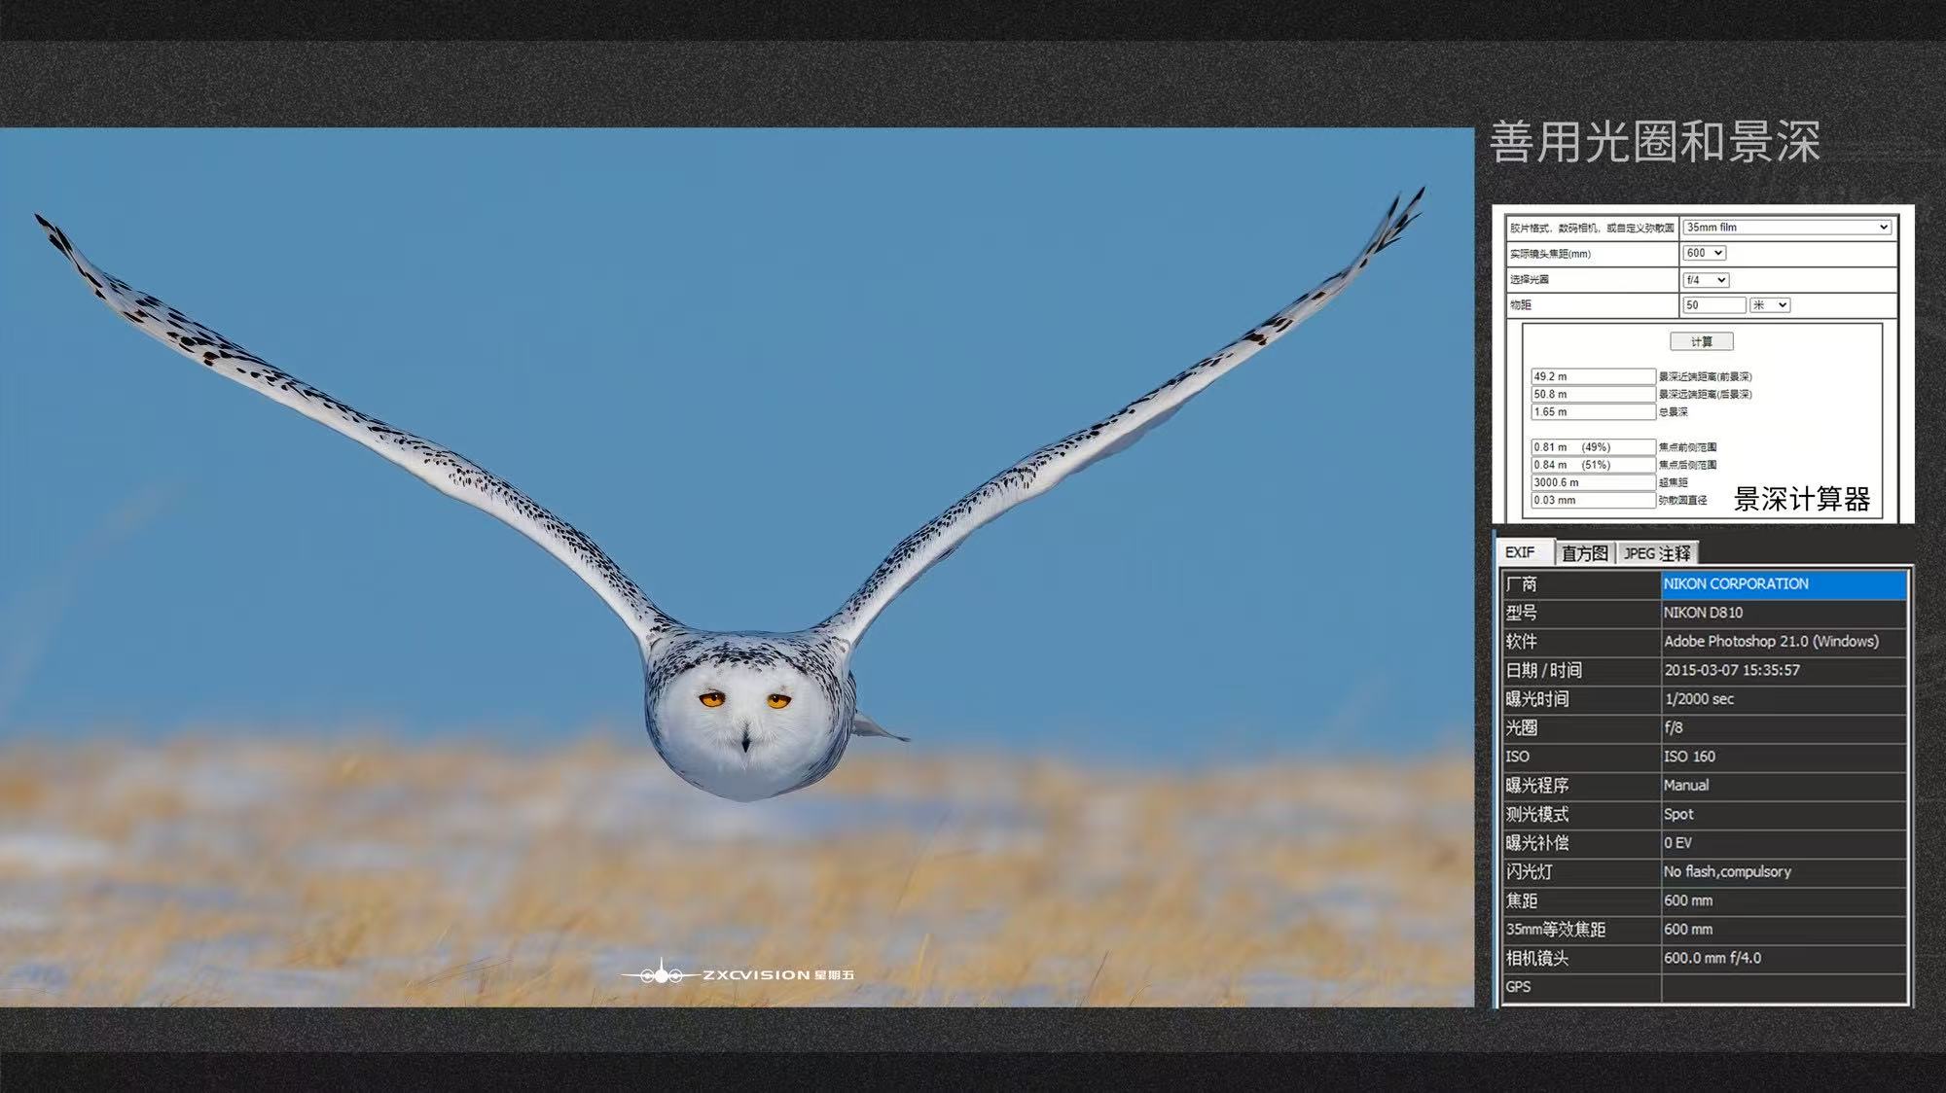Click the 1.65 m total depth field
Viewport: 1946px width, 1093px height.
coord(1593,411)
